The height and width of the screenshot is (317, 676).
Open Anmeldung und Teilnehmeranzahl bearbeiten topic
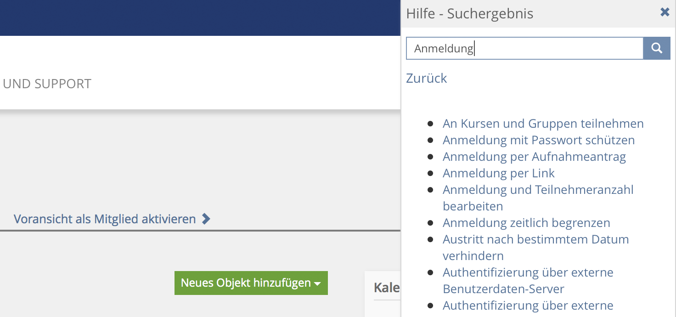(x=538, y=190)
